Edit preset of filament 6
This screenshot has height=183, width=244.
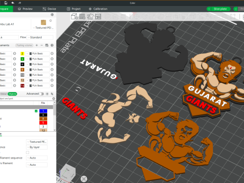tap(52, 64)
